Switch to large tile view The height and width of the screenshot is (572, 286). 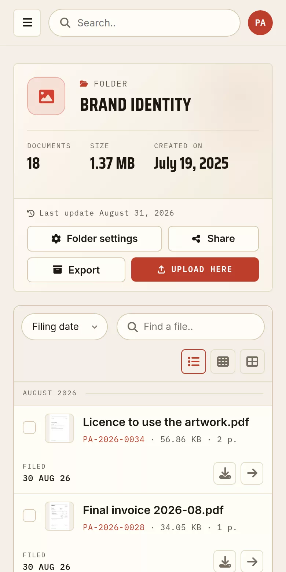pos(252,362)
